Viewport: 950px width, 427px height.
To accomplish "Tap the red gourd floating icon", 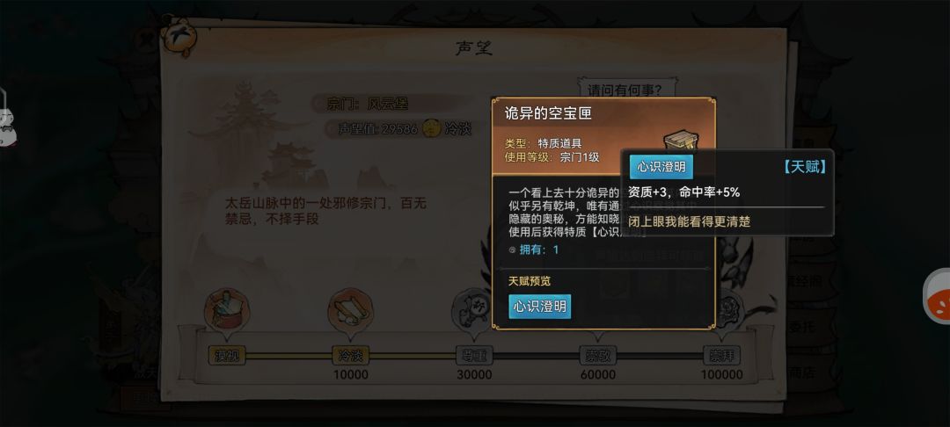I will 938,296.
